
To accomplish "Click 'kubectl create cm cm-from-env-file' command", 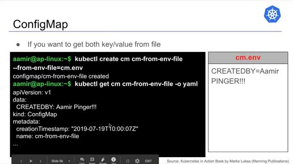I will click(129, 59).
